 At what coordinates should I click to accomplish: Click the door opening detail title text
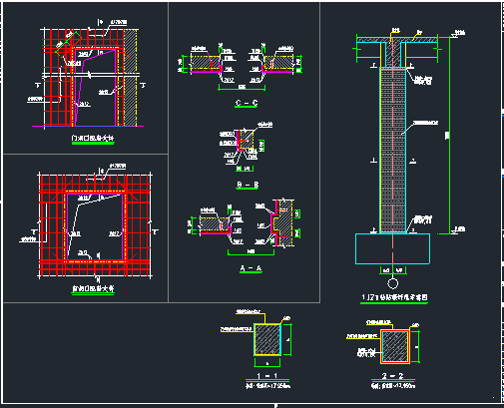tap(93, 138)
